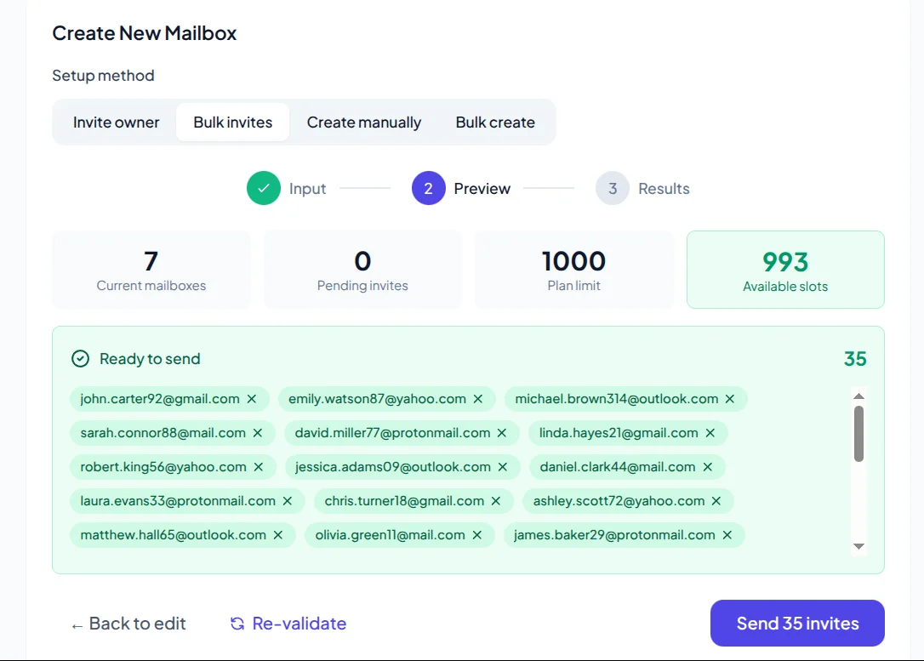Remove sarah.connor88@mail.com using its X icon

258,432
